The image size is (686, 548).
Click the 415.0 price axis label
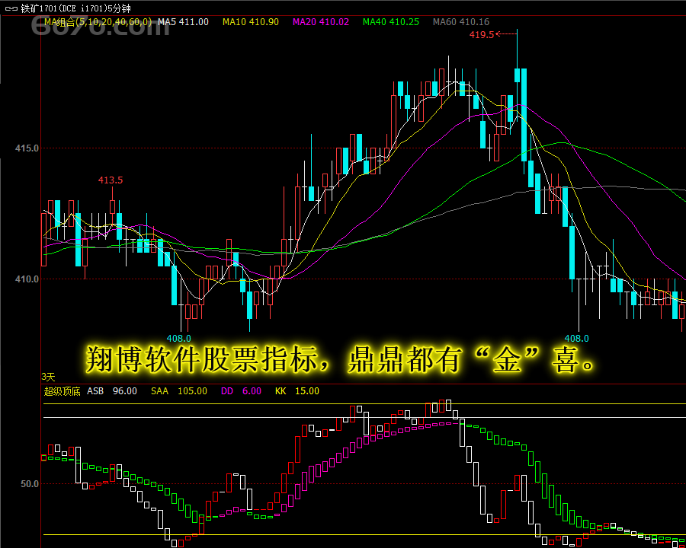pyautogui.click(x=27, y=148)
